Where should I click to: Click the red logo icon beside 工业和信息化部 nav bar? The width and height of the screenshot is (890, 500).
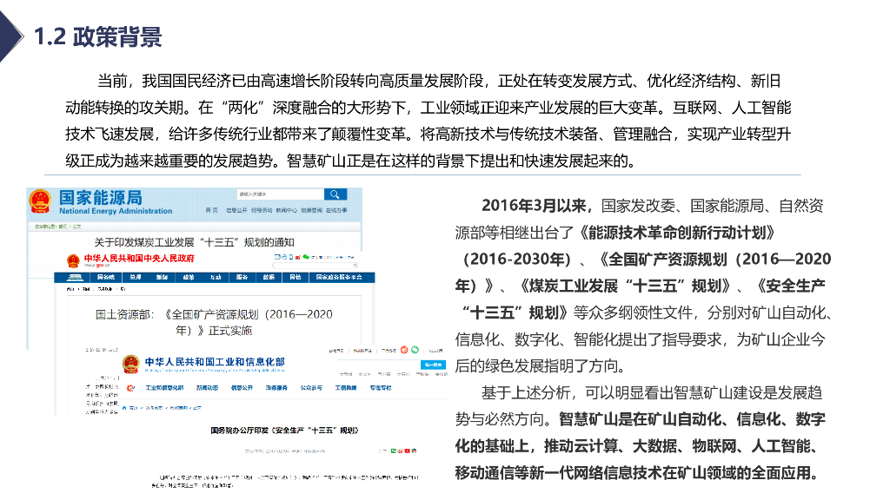pos(130,388)
